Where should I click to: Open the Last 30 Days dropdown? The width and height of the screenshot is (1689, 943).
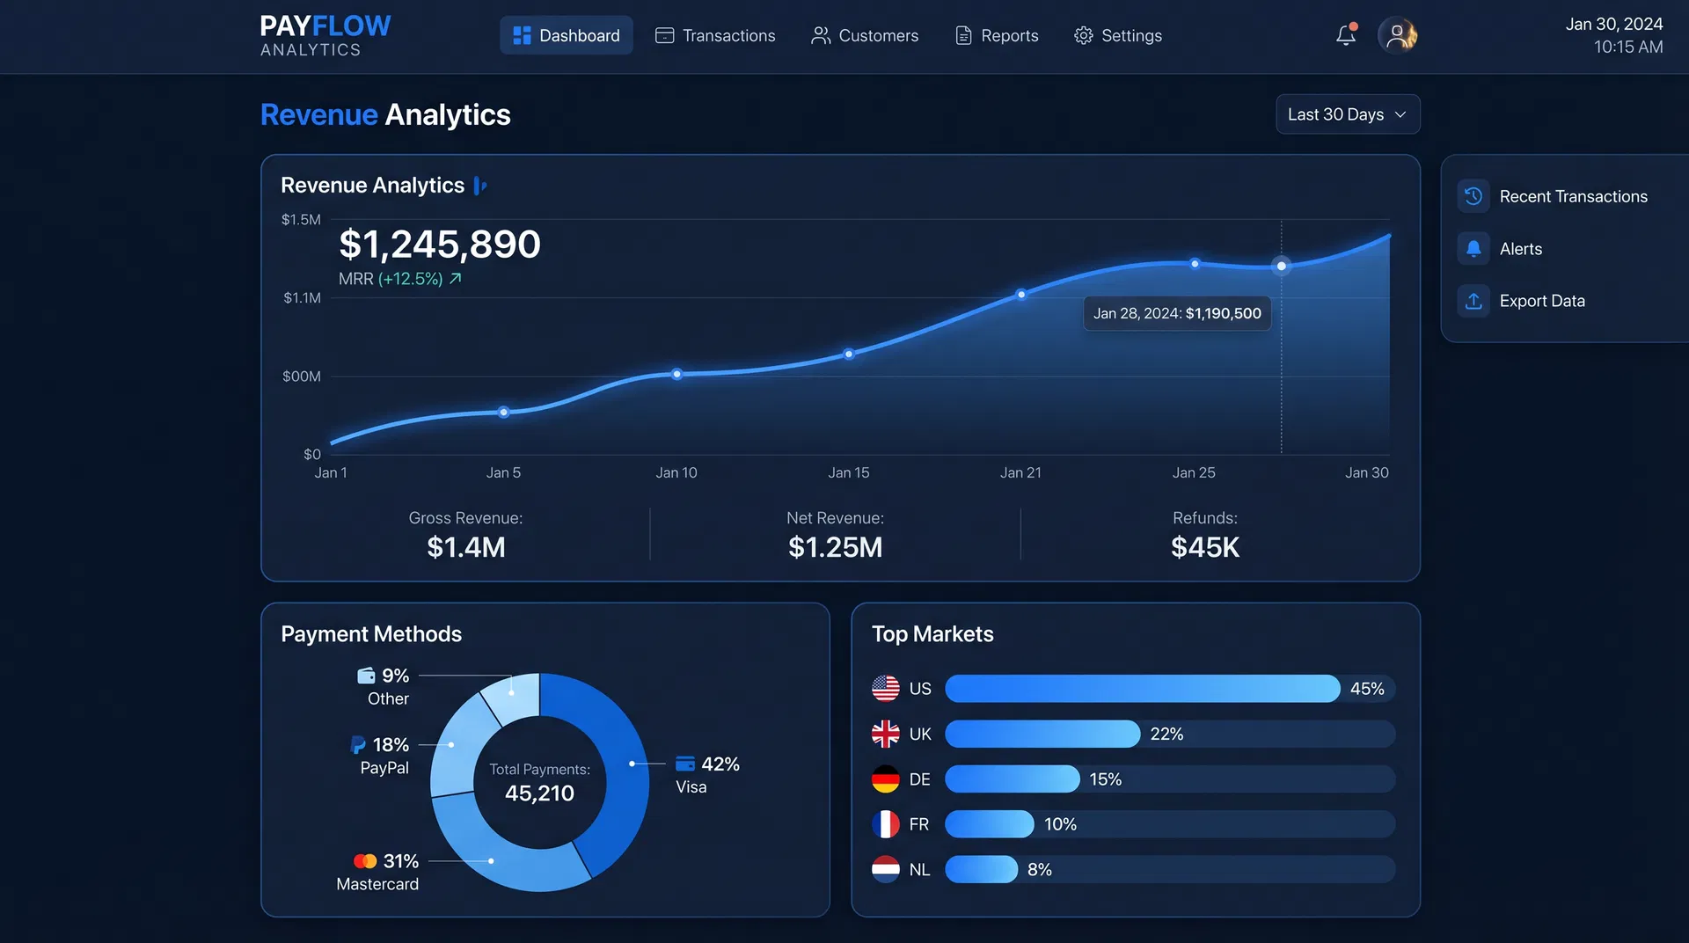[x=1347, y=114]
